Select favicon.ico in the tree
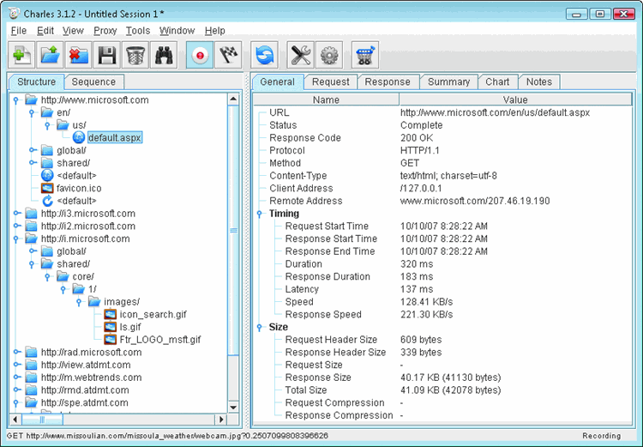This screenshot has width=643, height=447. pos(79,189)
